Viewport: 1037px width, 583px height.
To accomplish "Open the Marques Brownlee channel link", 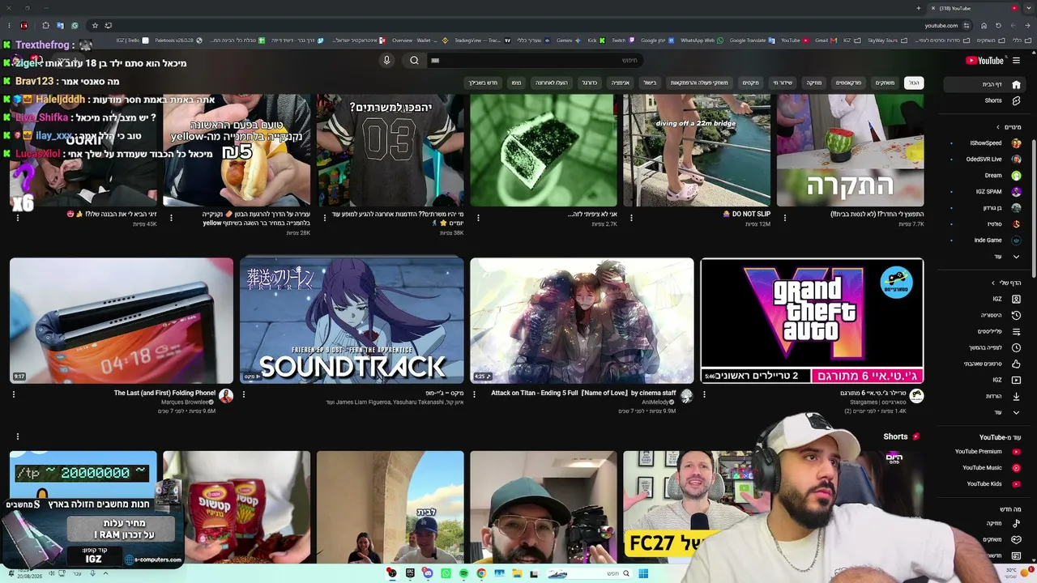I will tap(185, 402).
